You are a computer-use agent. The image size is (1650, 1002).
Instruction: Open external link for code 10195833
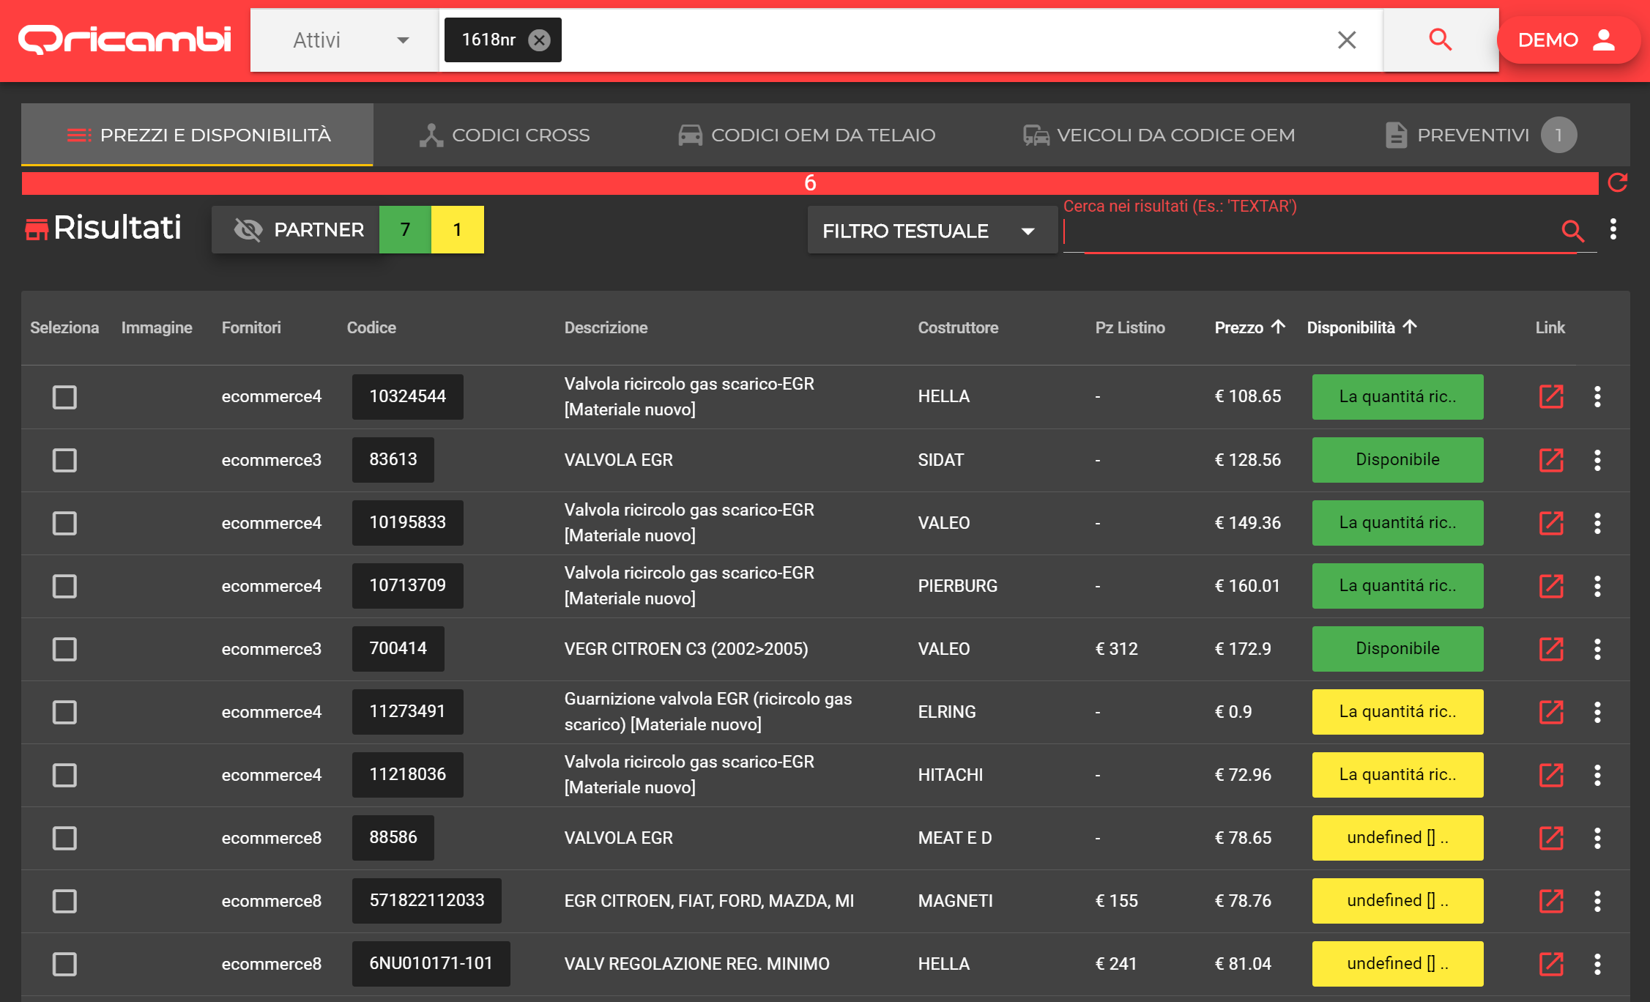1551,522
